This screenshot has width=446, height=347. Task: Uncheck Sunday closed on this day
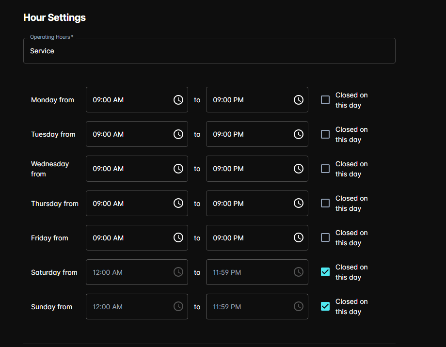point(325,306)
